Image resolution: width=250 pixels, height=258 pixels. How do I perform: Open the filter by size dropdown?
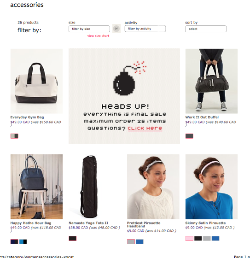89,29
